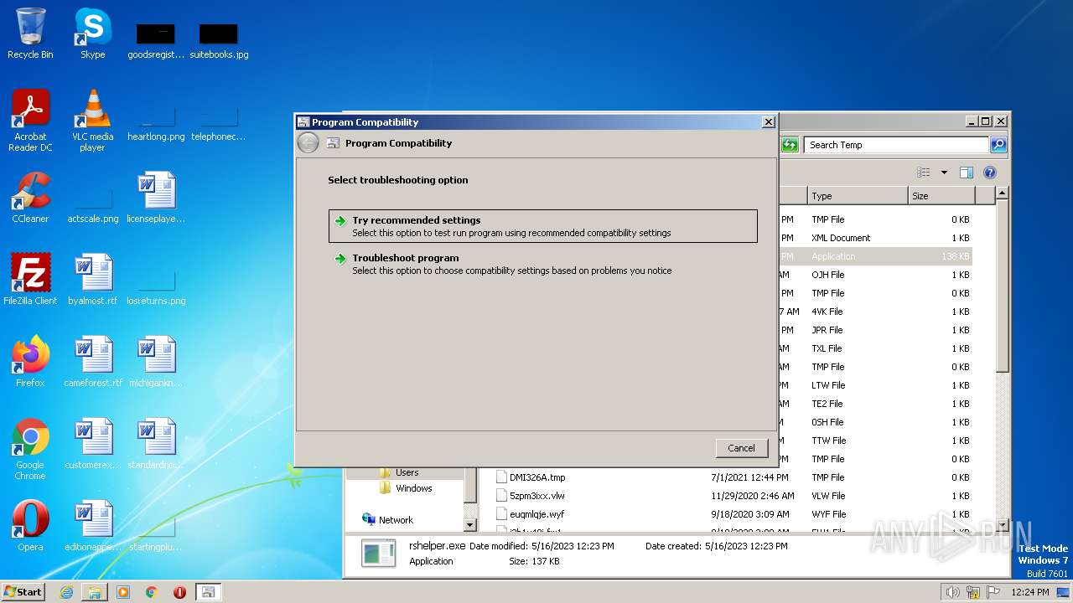This screenshot has height=603, width=1073.
Task: Sort by the Size column header
Action: [x=941, y=196]
